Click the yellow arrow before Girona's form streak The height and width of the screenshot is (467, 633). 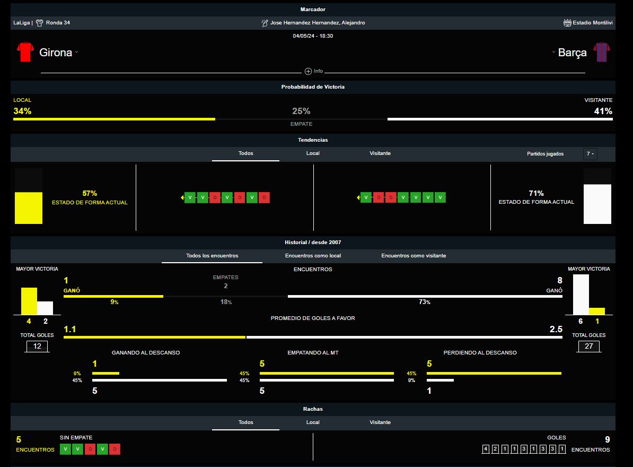(182, 198)
